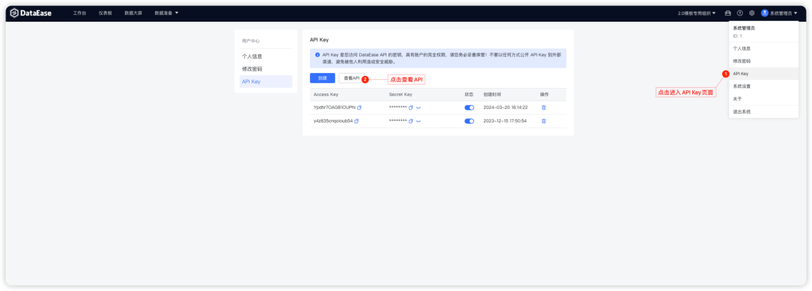Click the Ypdhr7OAGB1OUPhI access key text
The width and height of the screenshot is (812, 291).
tap(334, 108)
